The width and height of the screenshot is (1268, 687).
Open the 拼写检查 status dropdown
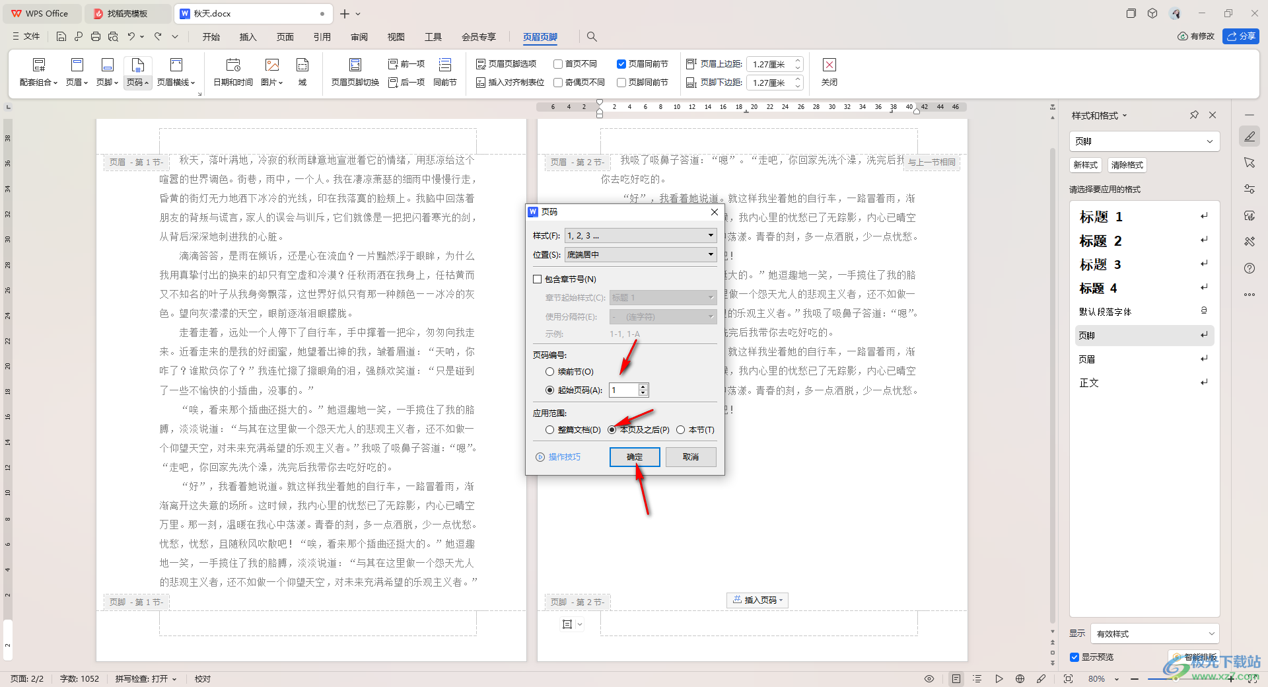point(146,679)
